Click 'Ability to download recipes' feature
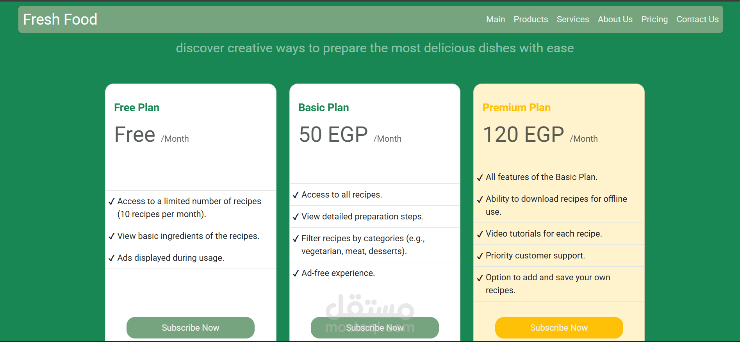The image size is (740, 342). 556,205
